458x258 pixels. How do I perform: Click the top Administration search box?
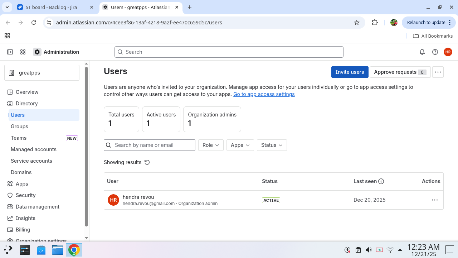[229, 52]
